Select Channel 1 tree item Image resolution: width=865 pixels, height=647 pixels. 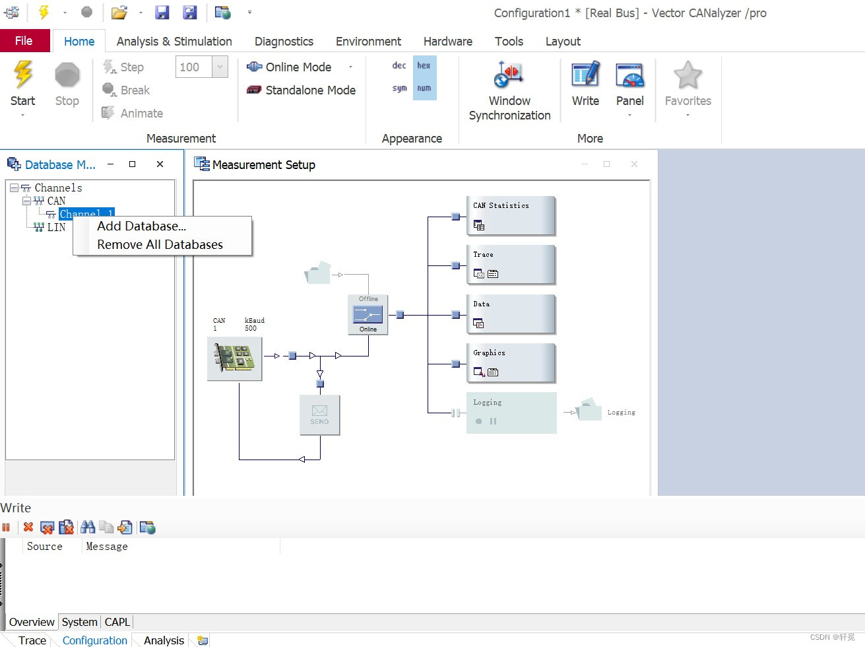click(86, 213)
